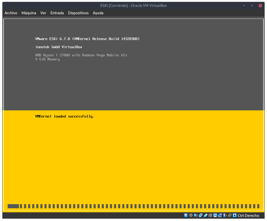Viewport: 267px width, 221px height.
Task: Click the '4 GiB Memory' text
Action: point(48,59)
